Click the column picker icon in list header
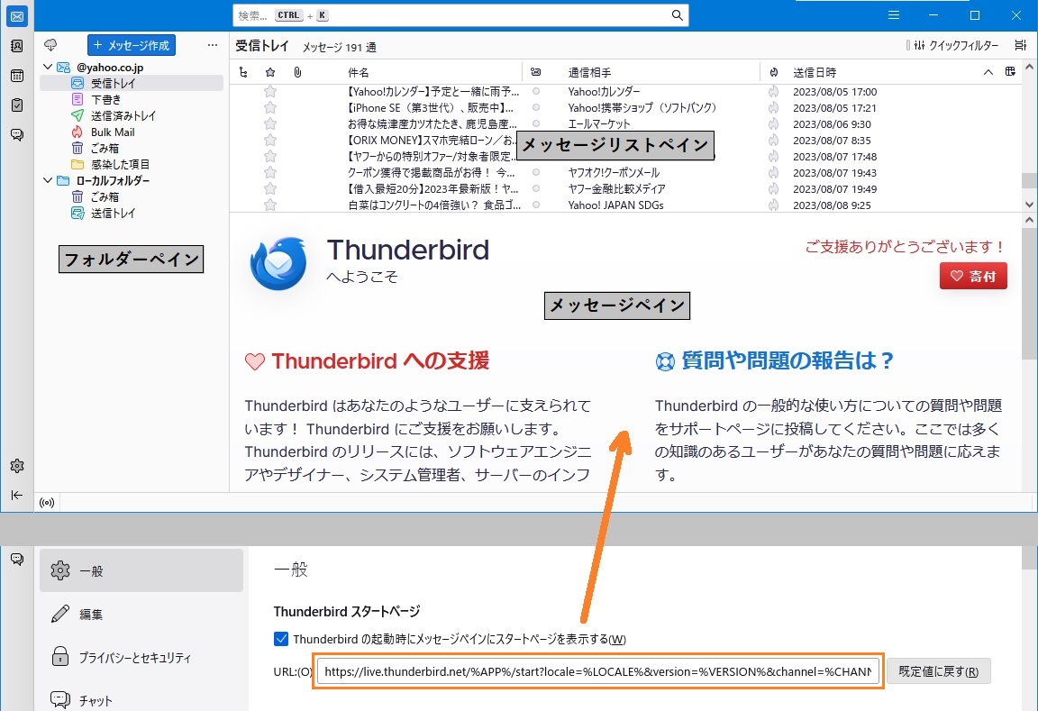The height and width of the screenshot is (711, 1038). pyautogui.click(x=1010, y=72)
